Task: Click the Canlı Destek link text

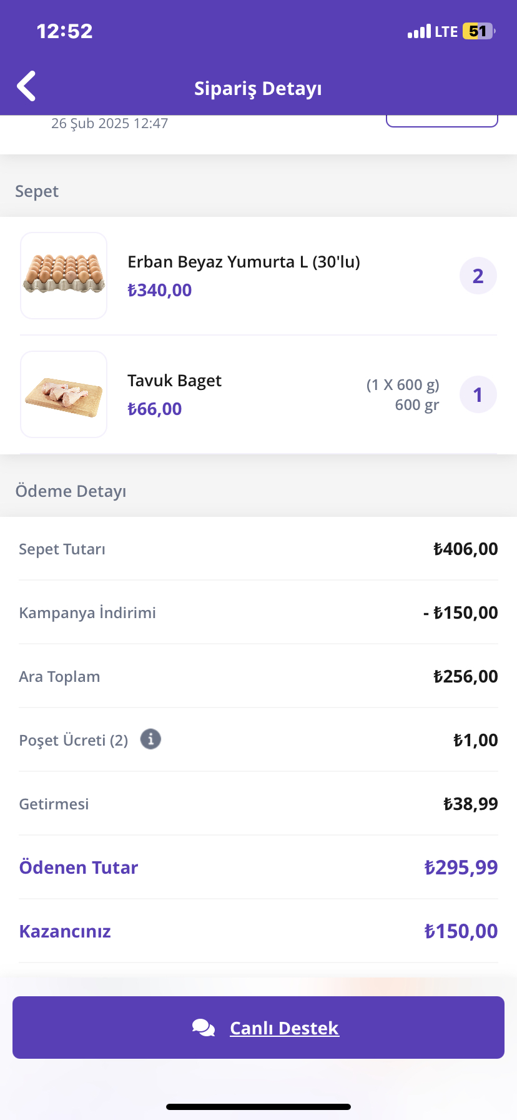Action: click(x=284, y=1027)
